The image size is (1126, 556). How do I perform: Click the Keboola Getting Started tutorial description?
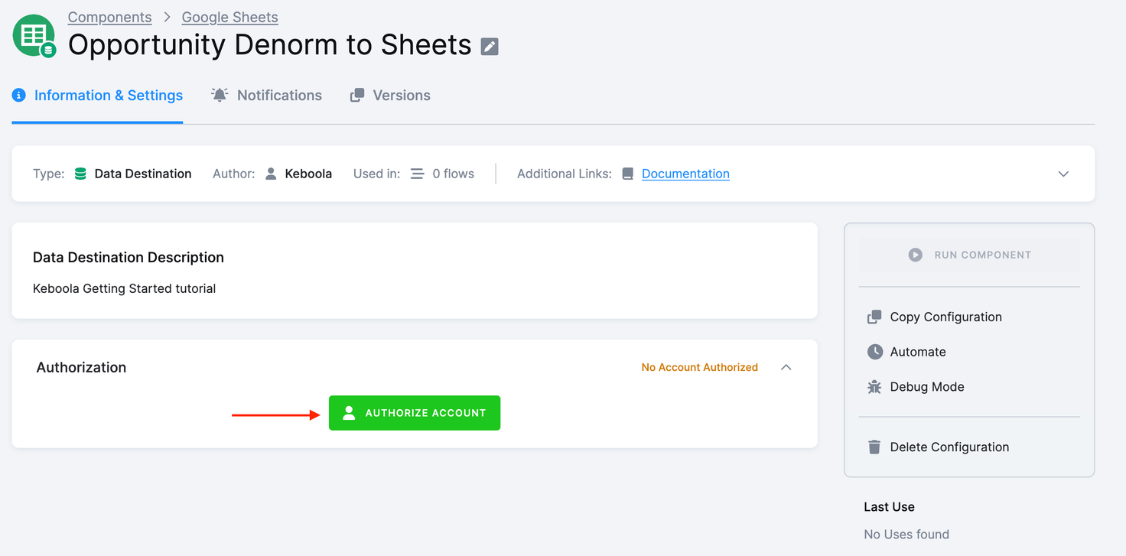coord(125,288)
